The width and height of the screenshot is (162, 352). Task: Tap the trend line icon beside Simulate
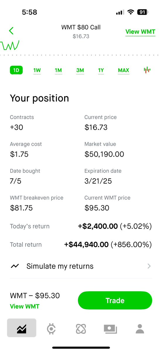15,266
